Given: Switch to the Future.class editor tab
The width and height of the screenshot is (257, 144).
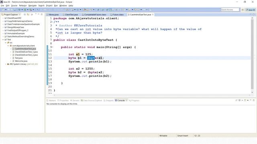Looking at the screenshot, I should coord(117,14).
